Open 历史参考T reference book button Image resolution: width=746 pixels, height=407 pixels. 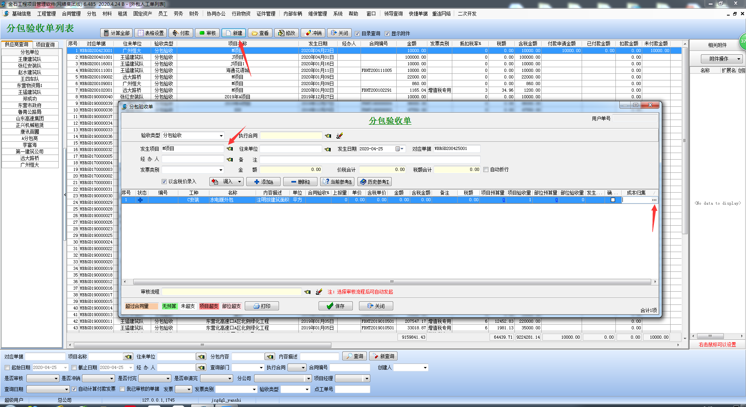click(x=375, y=182)
